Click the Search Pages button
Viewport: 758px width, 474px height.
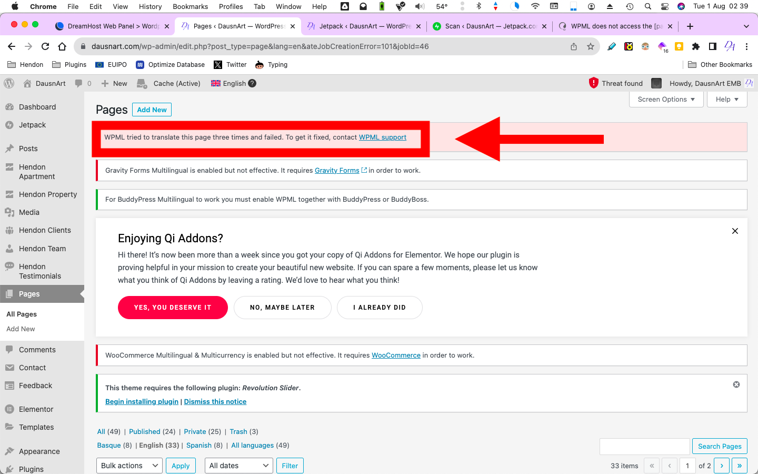720,446
